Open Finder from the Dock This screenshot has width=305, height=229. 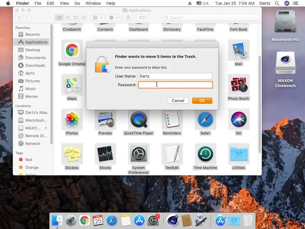(x=57, y=220)
